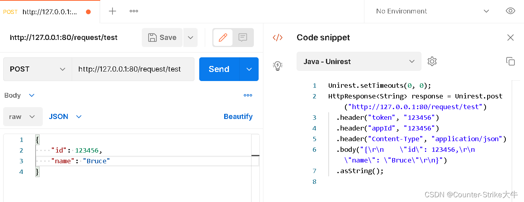Image resolution: width=524 pixels, height=202 pixels.
Task: Open a new request tab with plus icon
Action: [x=112, y=11]
